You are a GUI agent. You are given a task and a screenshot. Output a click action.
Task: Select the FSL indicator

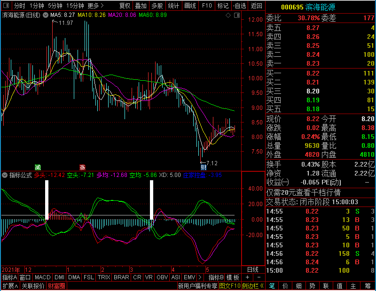pos(89,277)
